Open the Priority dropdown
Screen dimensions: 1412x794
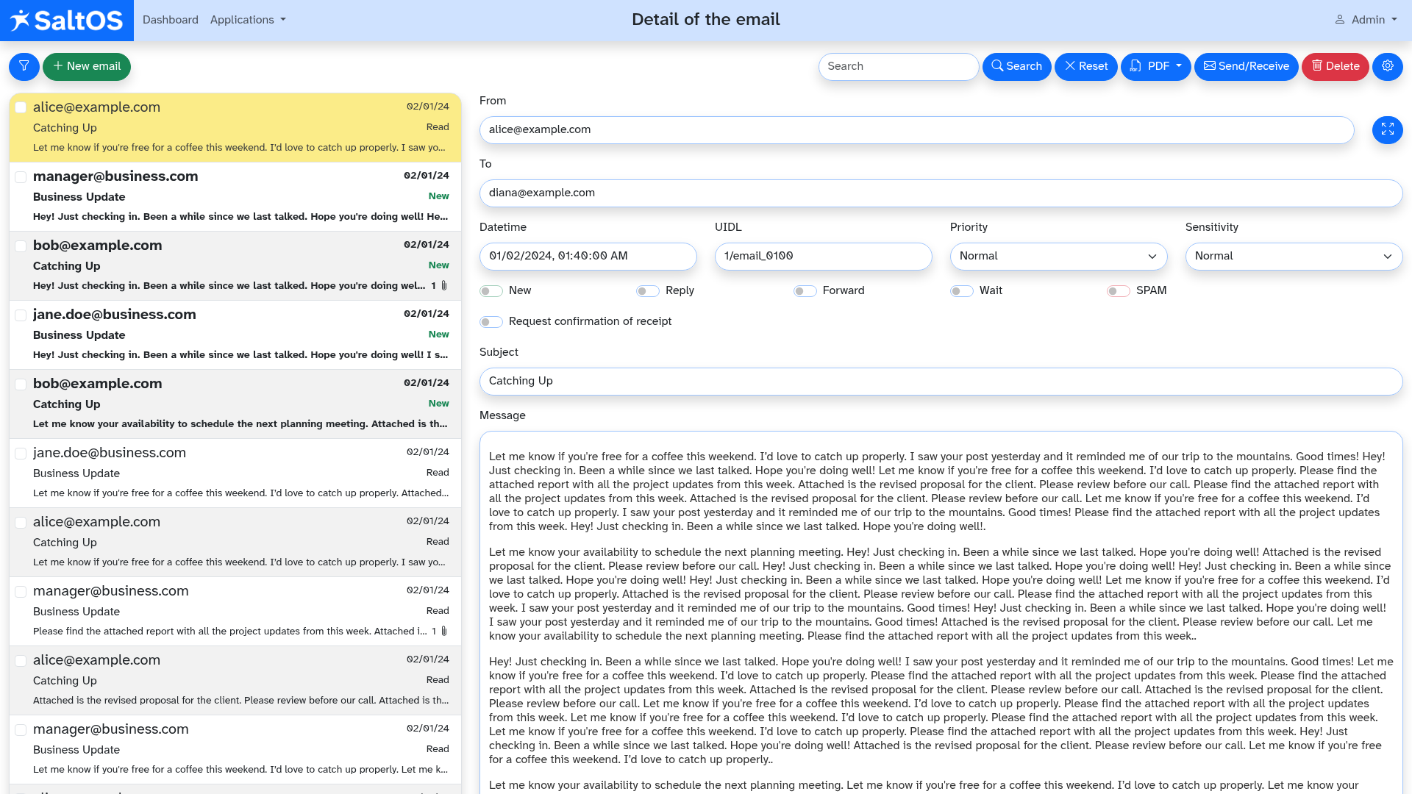(1058, 256)
